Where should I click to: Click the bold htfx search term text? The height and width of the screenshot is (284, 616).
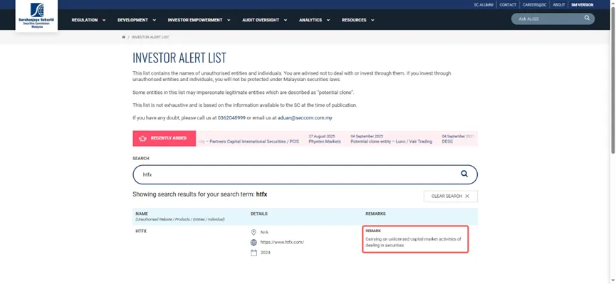[261, 194]
